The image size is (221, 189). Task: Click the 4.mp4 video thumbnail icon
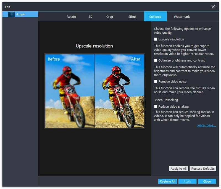(x=11, y=14)
